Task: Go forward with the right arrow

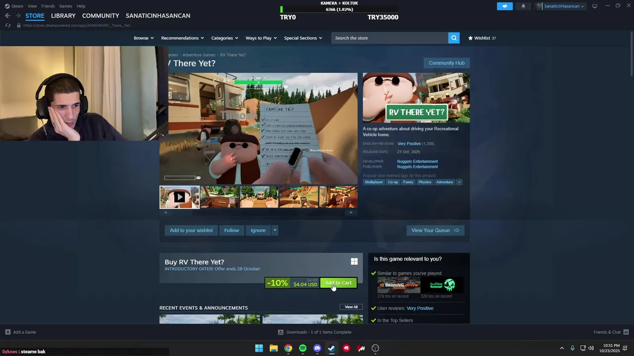Action: click(x=18, y=16)
